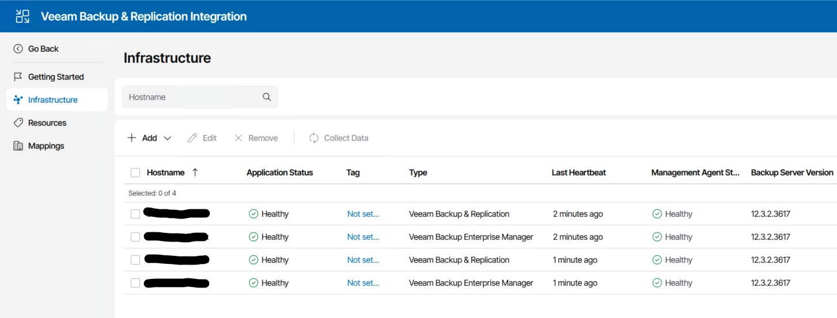The height and width of the screenshot is (318, 837).
Task: Click the Go Back arrow icon
Action: (x=18, y=49)
